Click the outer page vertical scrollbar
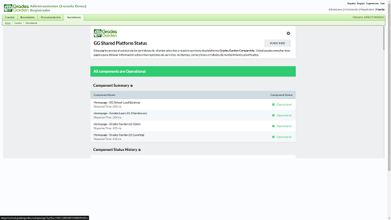Viewport: 391px width, 220px height. pos(389,86)
